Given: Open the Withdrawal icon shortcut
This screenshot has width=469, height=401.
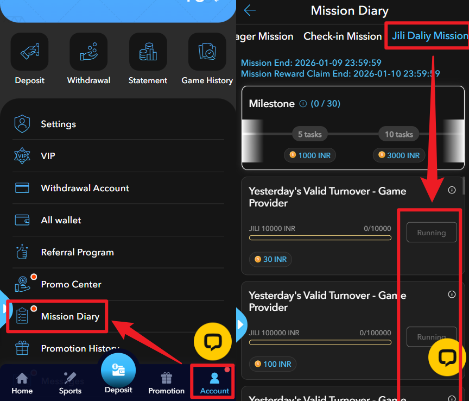Looking at the screenshot, I should pos(88,52).
